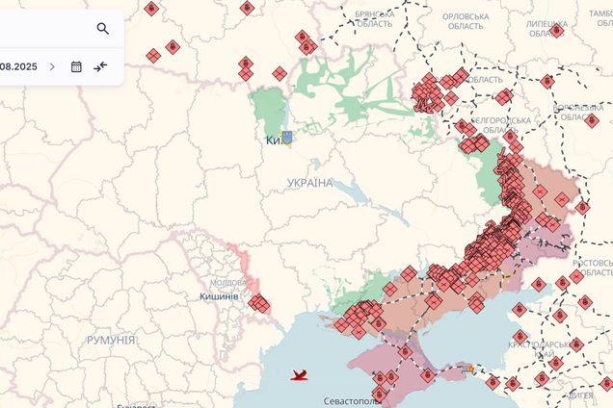Click the red marker in Lipetsk oblast

(x=556, y=31)
